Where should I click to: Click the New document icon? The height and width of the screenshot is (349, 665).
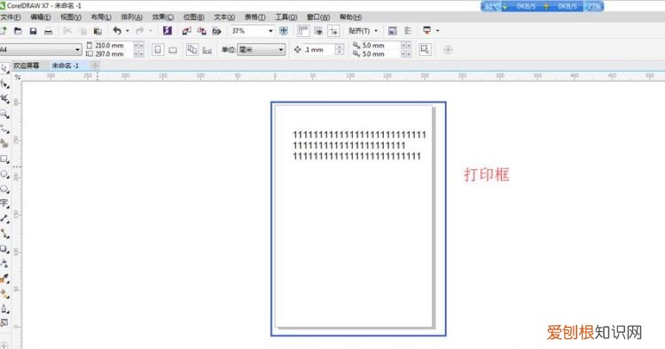4,31
